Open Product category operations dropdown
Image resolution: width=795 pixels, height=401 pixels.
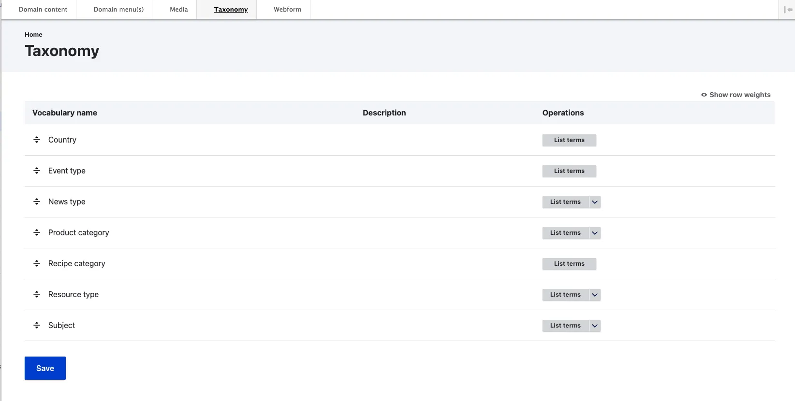595,233
